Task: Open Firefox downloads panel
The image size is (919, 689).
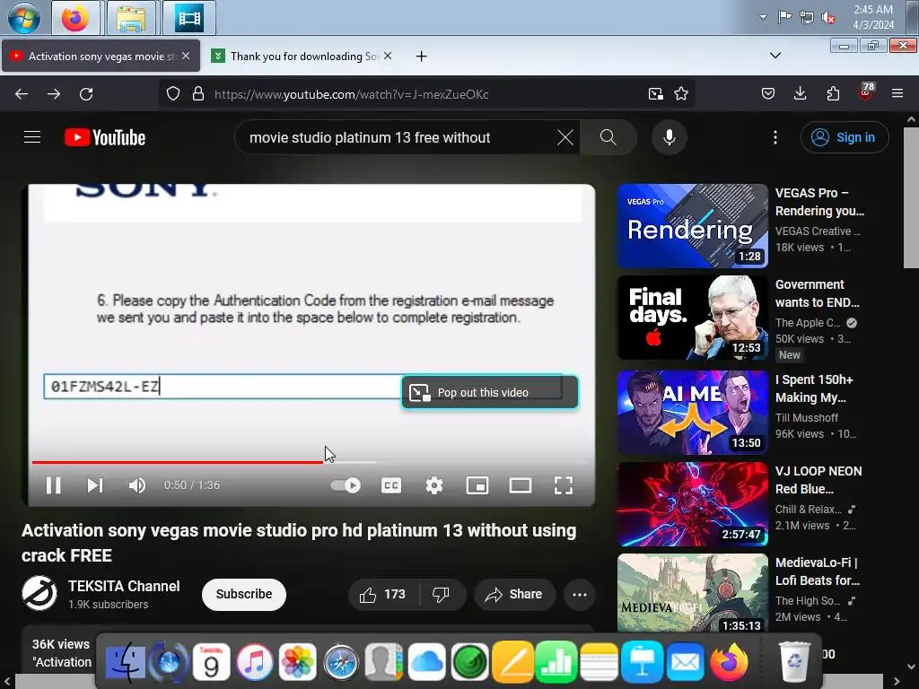Action: pos(800,93)
